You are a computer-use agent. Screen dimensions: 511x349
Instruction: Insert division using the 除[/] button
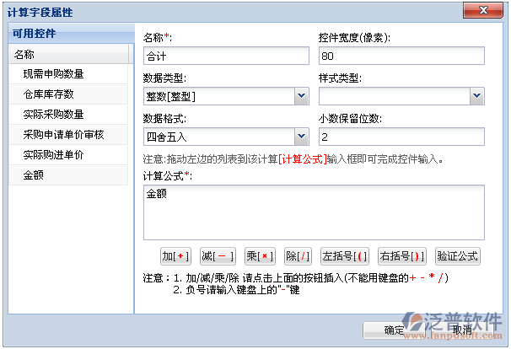coord(299,256)
